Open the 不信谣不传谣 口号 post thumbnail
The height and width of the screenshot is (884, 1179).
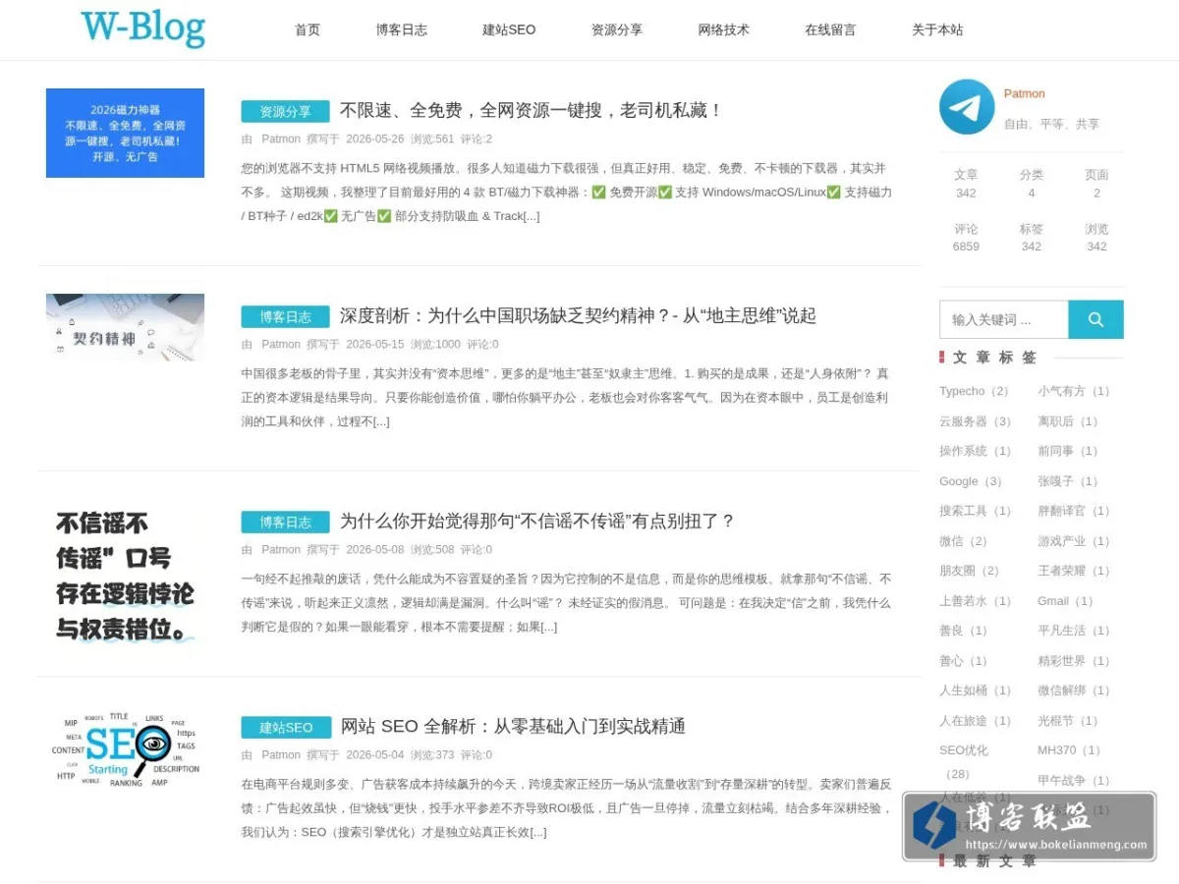(x=125, y=576)
